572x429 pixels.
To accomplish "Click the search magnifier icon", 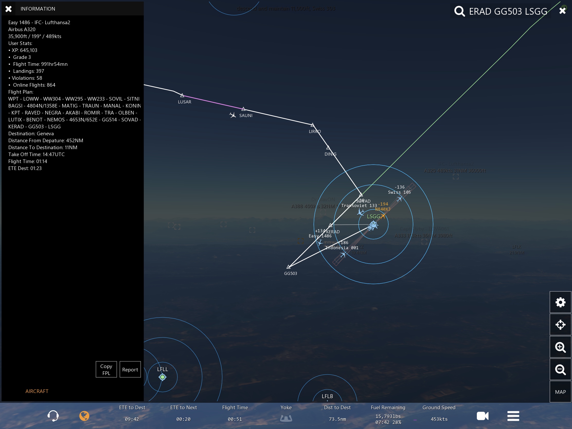I will [x=460, y=11].
